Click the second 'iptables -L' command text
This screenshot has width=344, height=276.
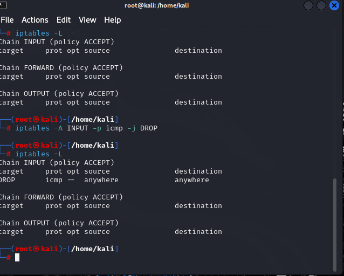click(x=40, y=154)
